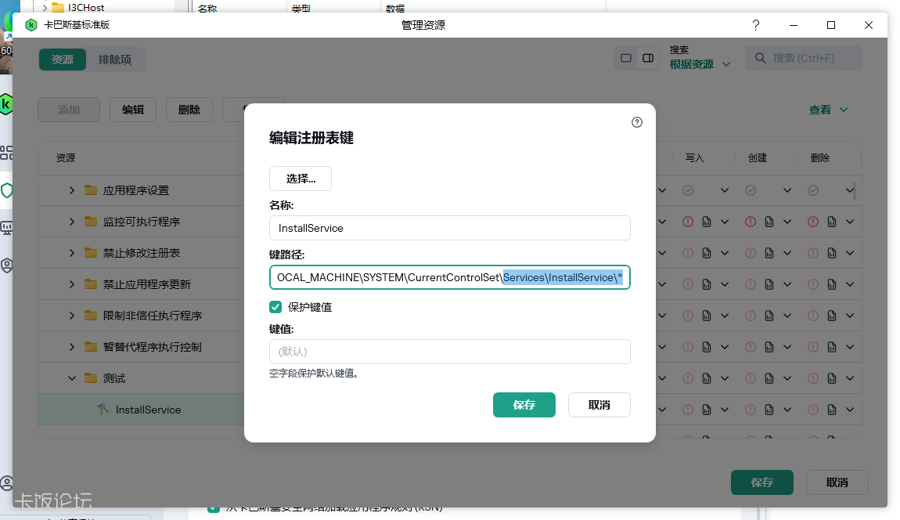Click the magnifier icon in the search box
The image size is (900, 520).
(761, 58)
